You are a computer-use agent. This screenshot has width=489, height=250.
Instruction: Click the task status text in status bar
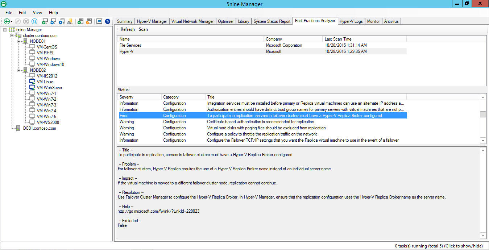click(439, 246)
